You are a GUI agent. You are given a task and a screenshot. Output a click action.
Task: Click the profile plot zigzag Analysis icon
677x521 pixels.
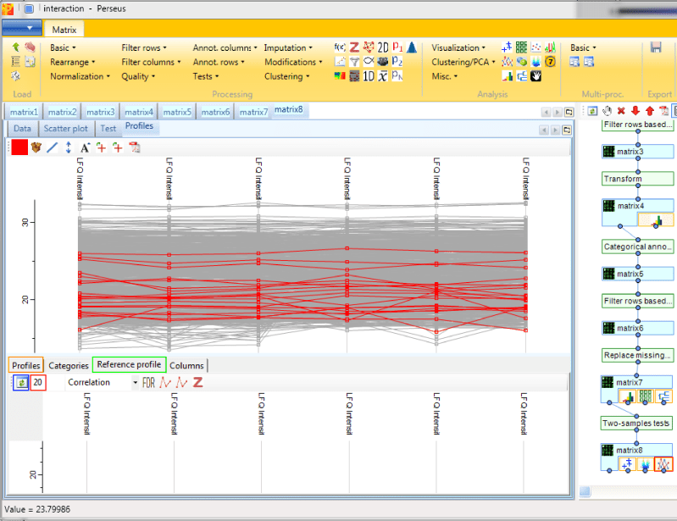tap(507, 62)
